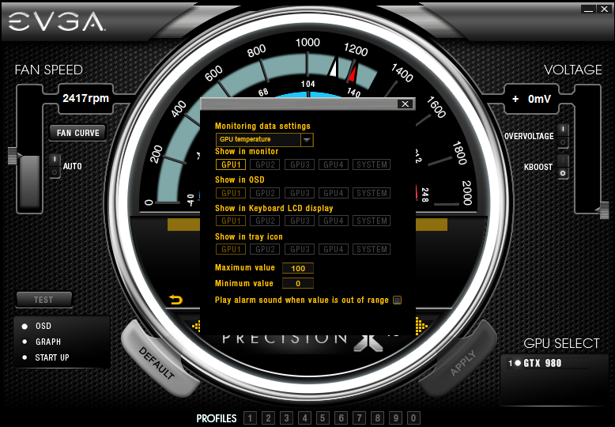Toggle GPU3 under Show in OSD
This screenshot has width=615, height=427.
pos(300,193)
